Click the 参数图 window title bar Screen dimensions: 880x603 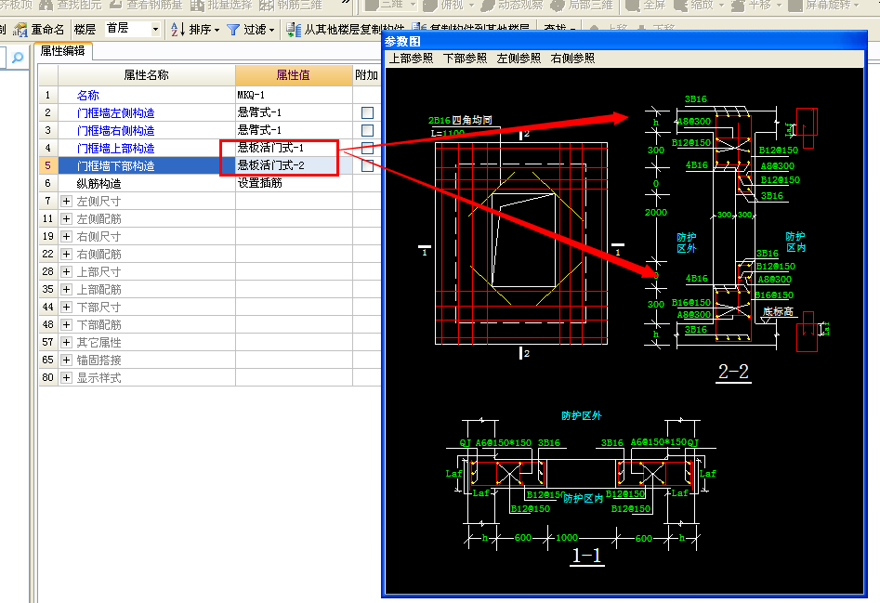pos(624,41)
